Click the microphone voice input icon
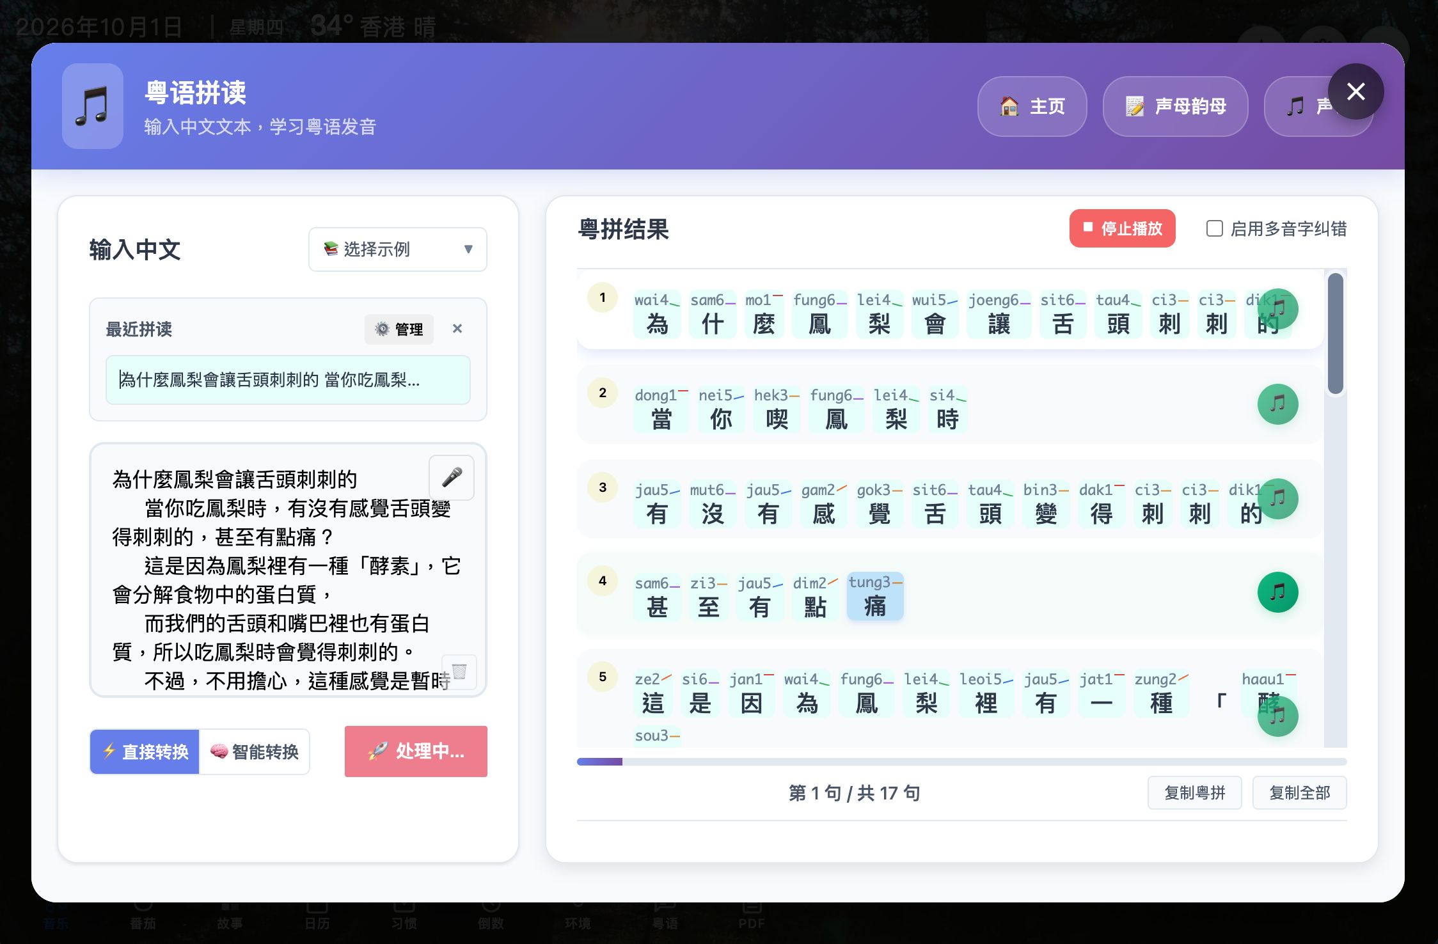The width and height of the screenshot is (1438, 944). [x=452, y=477]
